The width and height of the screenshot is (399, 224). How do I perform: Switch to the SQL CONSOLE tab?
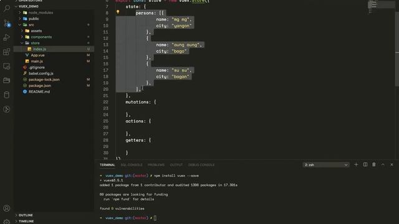coord(132,165)
